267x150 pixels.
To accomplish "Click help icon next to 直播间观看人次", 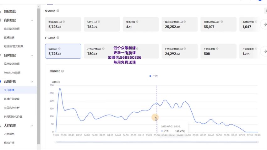I will tap(222, 22).
